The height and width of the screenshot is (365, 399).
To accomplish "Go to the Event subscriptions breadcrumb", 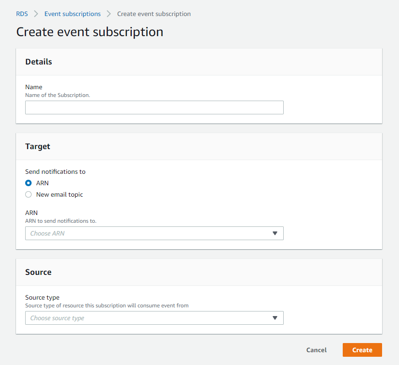I will click(72, 14).
